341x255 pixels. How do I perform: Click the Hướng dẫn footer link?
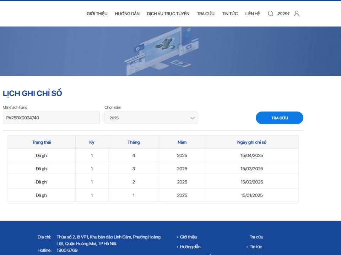click(190, 247)
